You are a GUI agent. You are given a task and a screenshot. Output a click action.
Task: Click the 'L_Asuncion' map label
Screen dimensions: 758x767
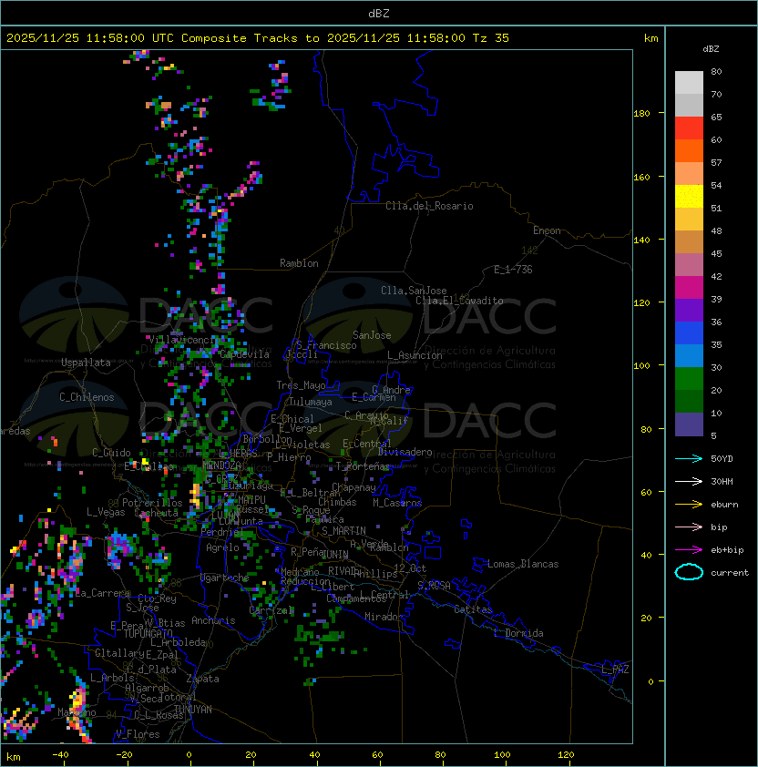click(x=415, y=355)
